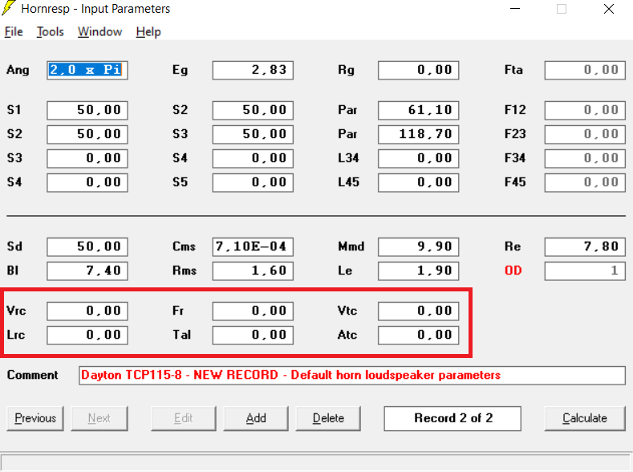Click the red OD label
The width and height of the screenshot is (633, 472).
click(513, 271)
